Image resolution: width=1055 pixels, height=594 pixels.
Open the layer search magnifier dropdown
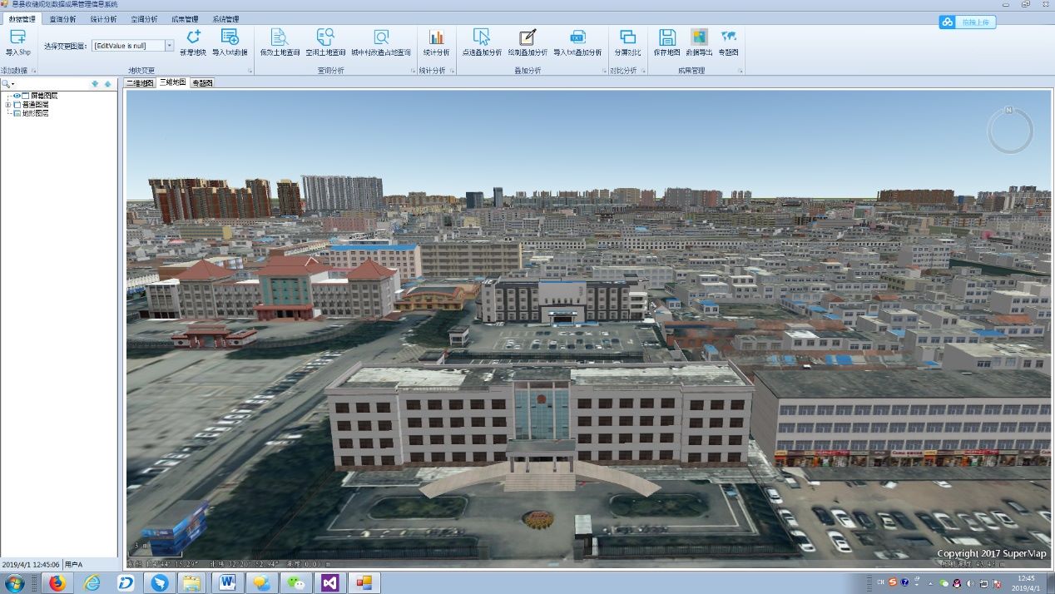[x=8, y=84]
